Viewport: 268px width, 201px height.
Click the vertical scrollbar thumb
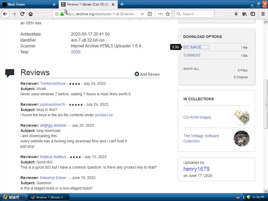point(266,104)
